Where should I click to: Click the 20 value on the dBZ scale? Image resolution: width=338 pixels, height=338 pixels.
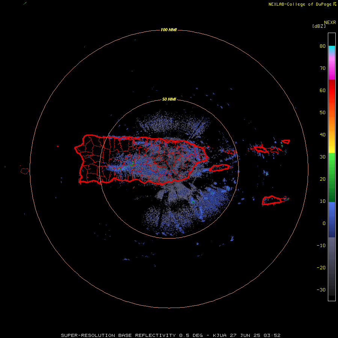click(x=323, y=179)
